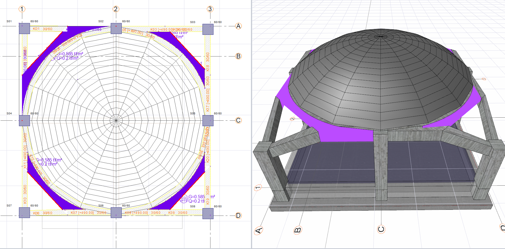Viewport: 505px width, 249px height.
Task: Select axis bubble D in the plan view
Action: coord(238,216)
